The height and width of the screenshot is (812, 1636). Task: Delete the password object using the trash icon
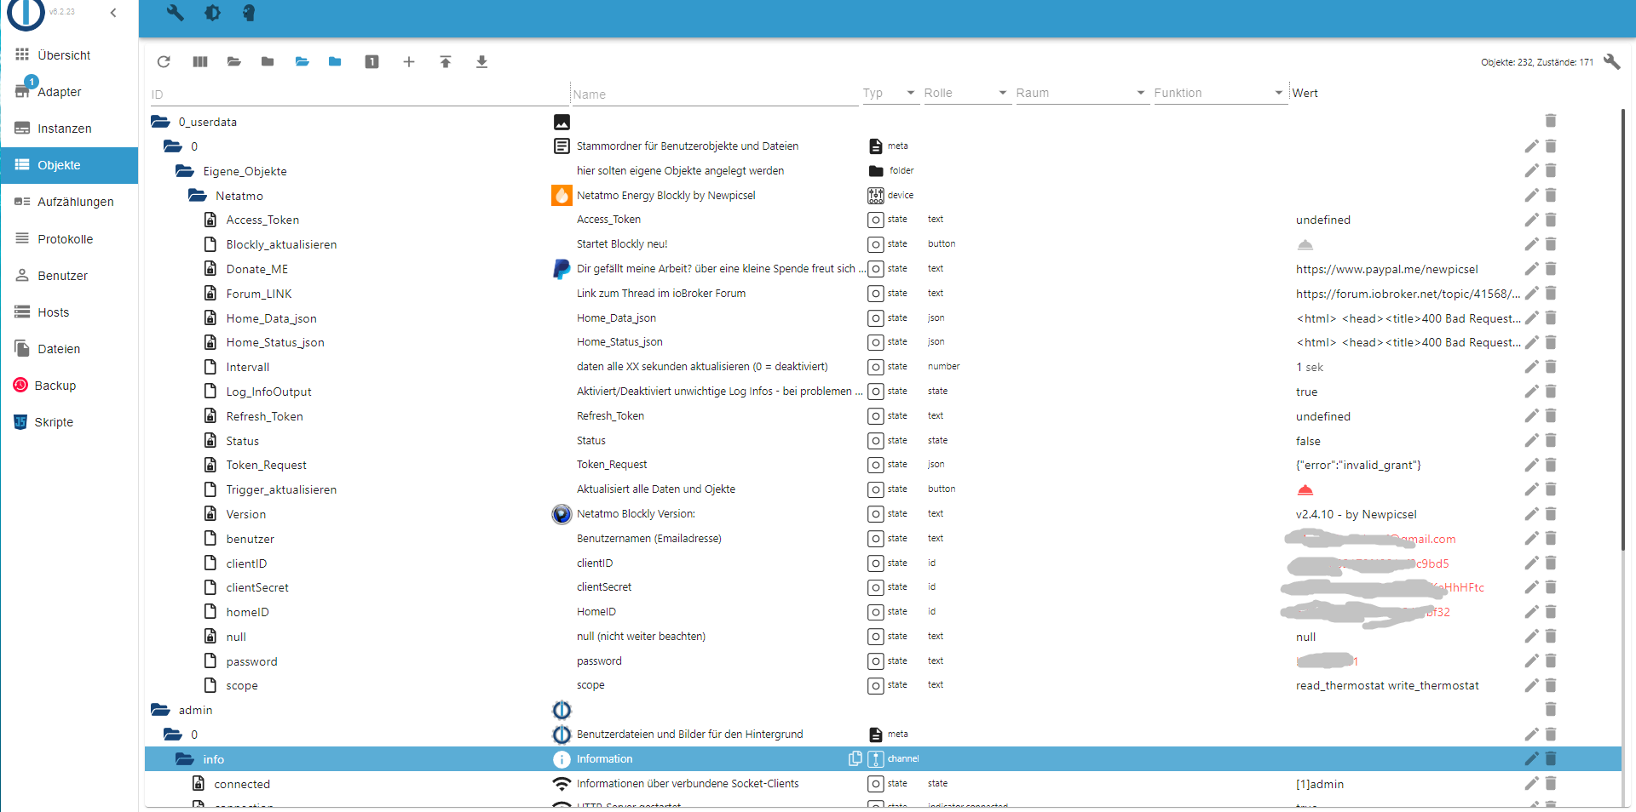pyautogui.click(x=1551, y=660)
